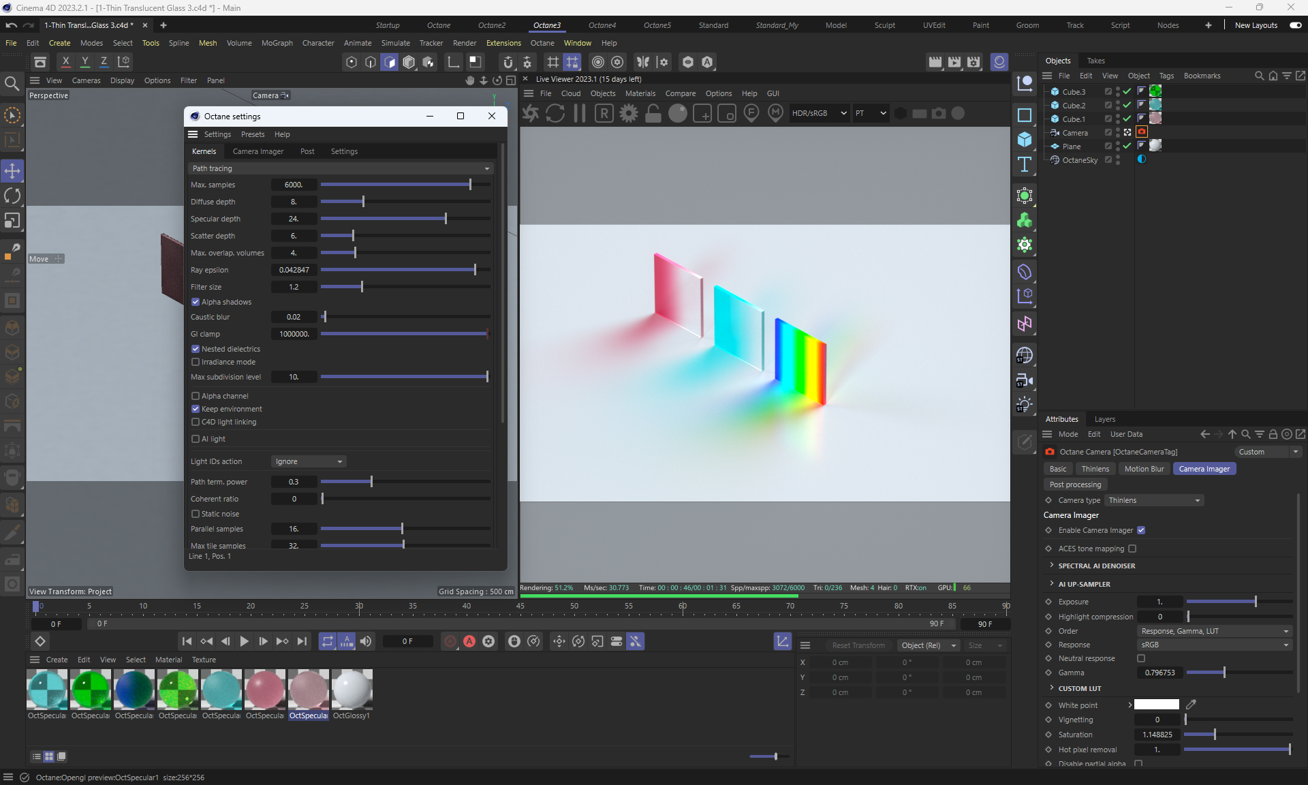The height and width of the screenshot is (785, 1308).
Task: Click the material picker M pin icon
Action: pyautogui.click(x=775, y=113)
